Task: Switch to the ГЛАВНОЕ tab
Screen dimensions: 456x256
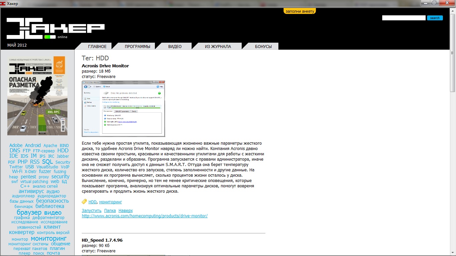Action: pyautogui.click(x=97, y=46)
